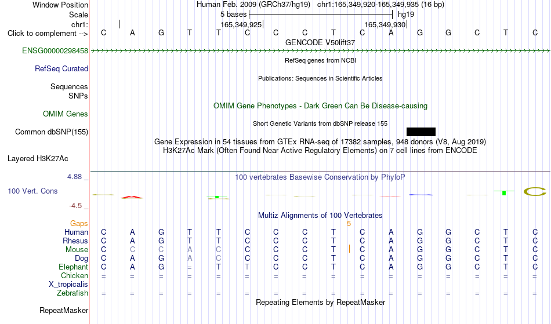551x324 pixels.
Task: Open the OMIM Genes track label
Action: click(x=66, y=114)
